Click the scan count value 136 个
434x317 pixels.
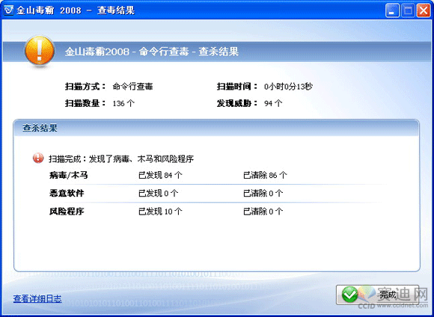[x=123, y=103]
